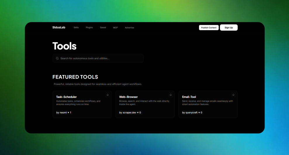Go to the Skills nav item

coord(76,28)
